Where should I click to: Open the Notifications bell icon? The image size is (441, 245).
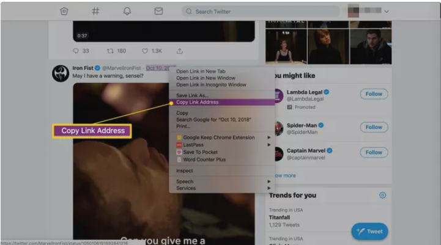(x=127, y=11)
